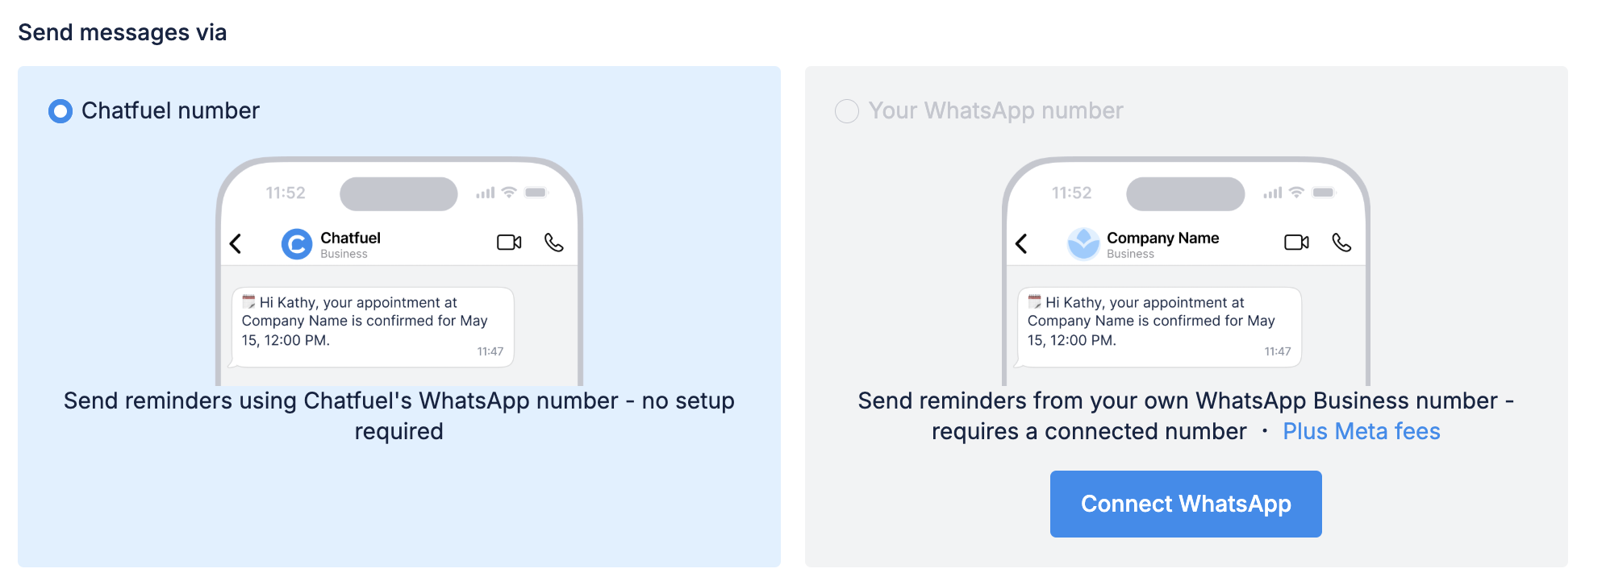Click the calendar emoji in Chatfuel message
This screenshot has height=577, width=1602.
(248, 302)
